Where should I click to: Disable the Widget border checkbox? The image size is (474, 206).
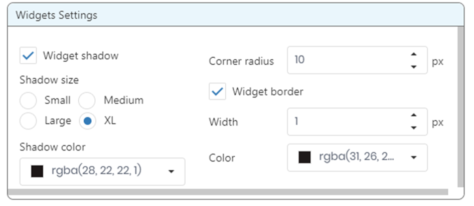point(217,91)
